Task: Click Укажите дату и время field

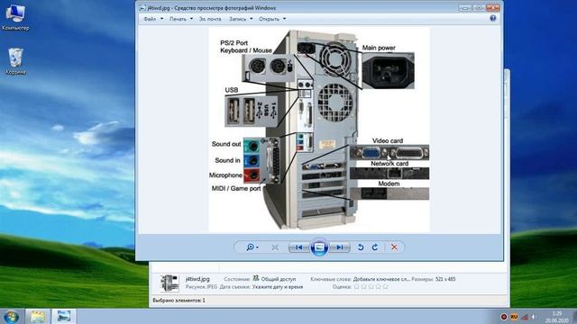Action: (x=278, y=287)
